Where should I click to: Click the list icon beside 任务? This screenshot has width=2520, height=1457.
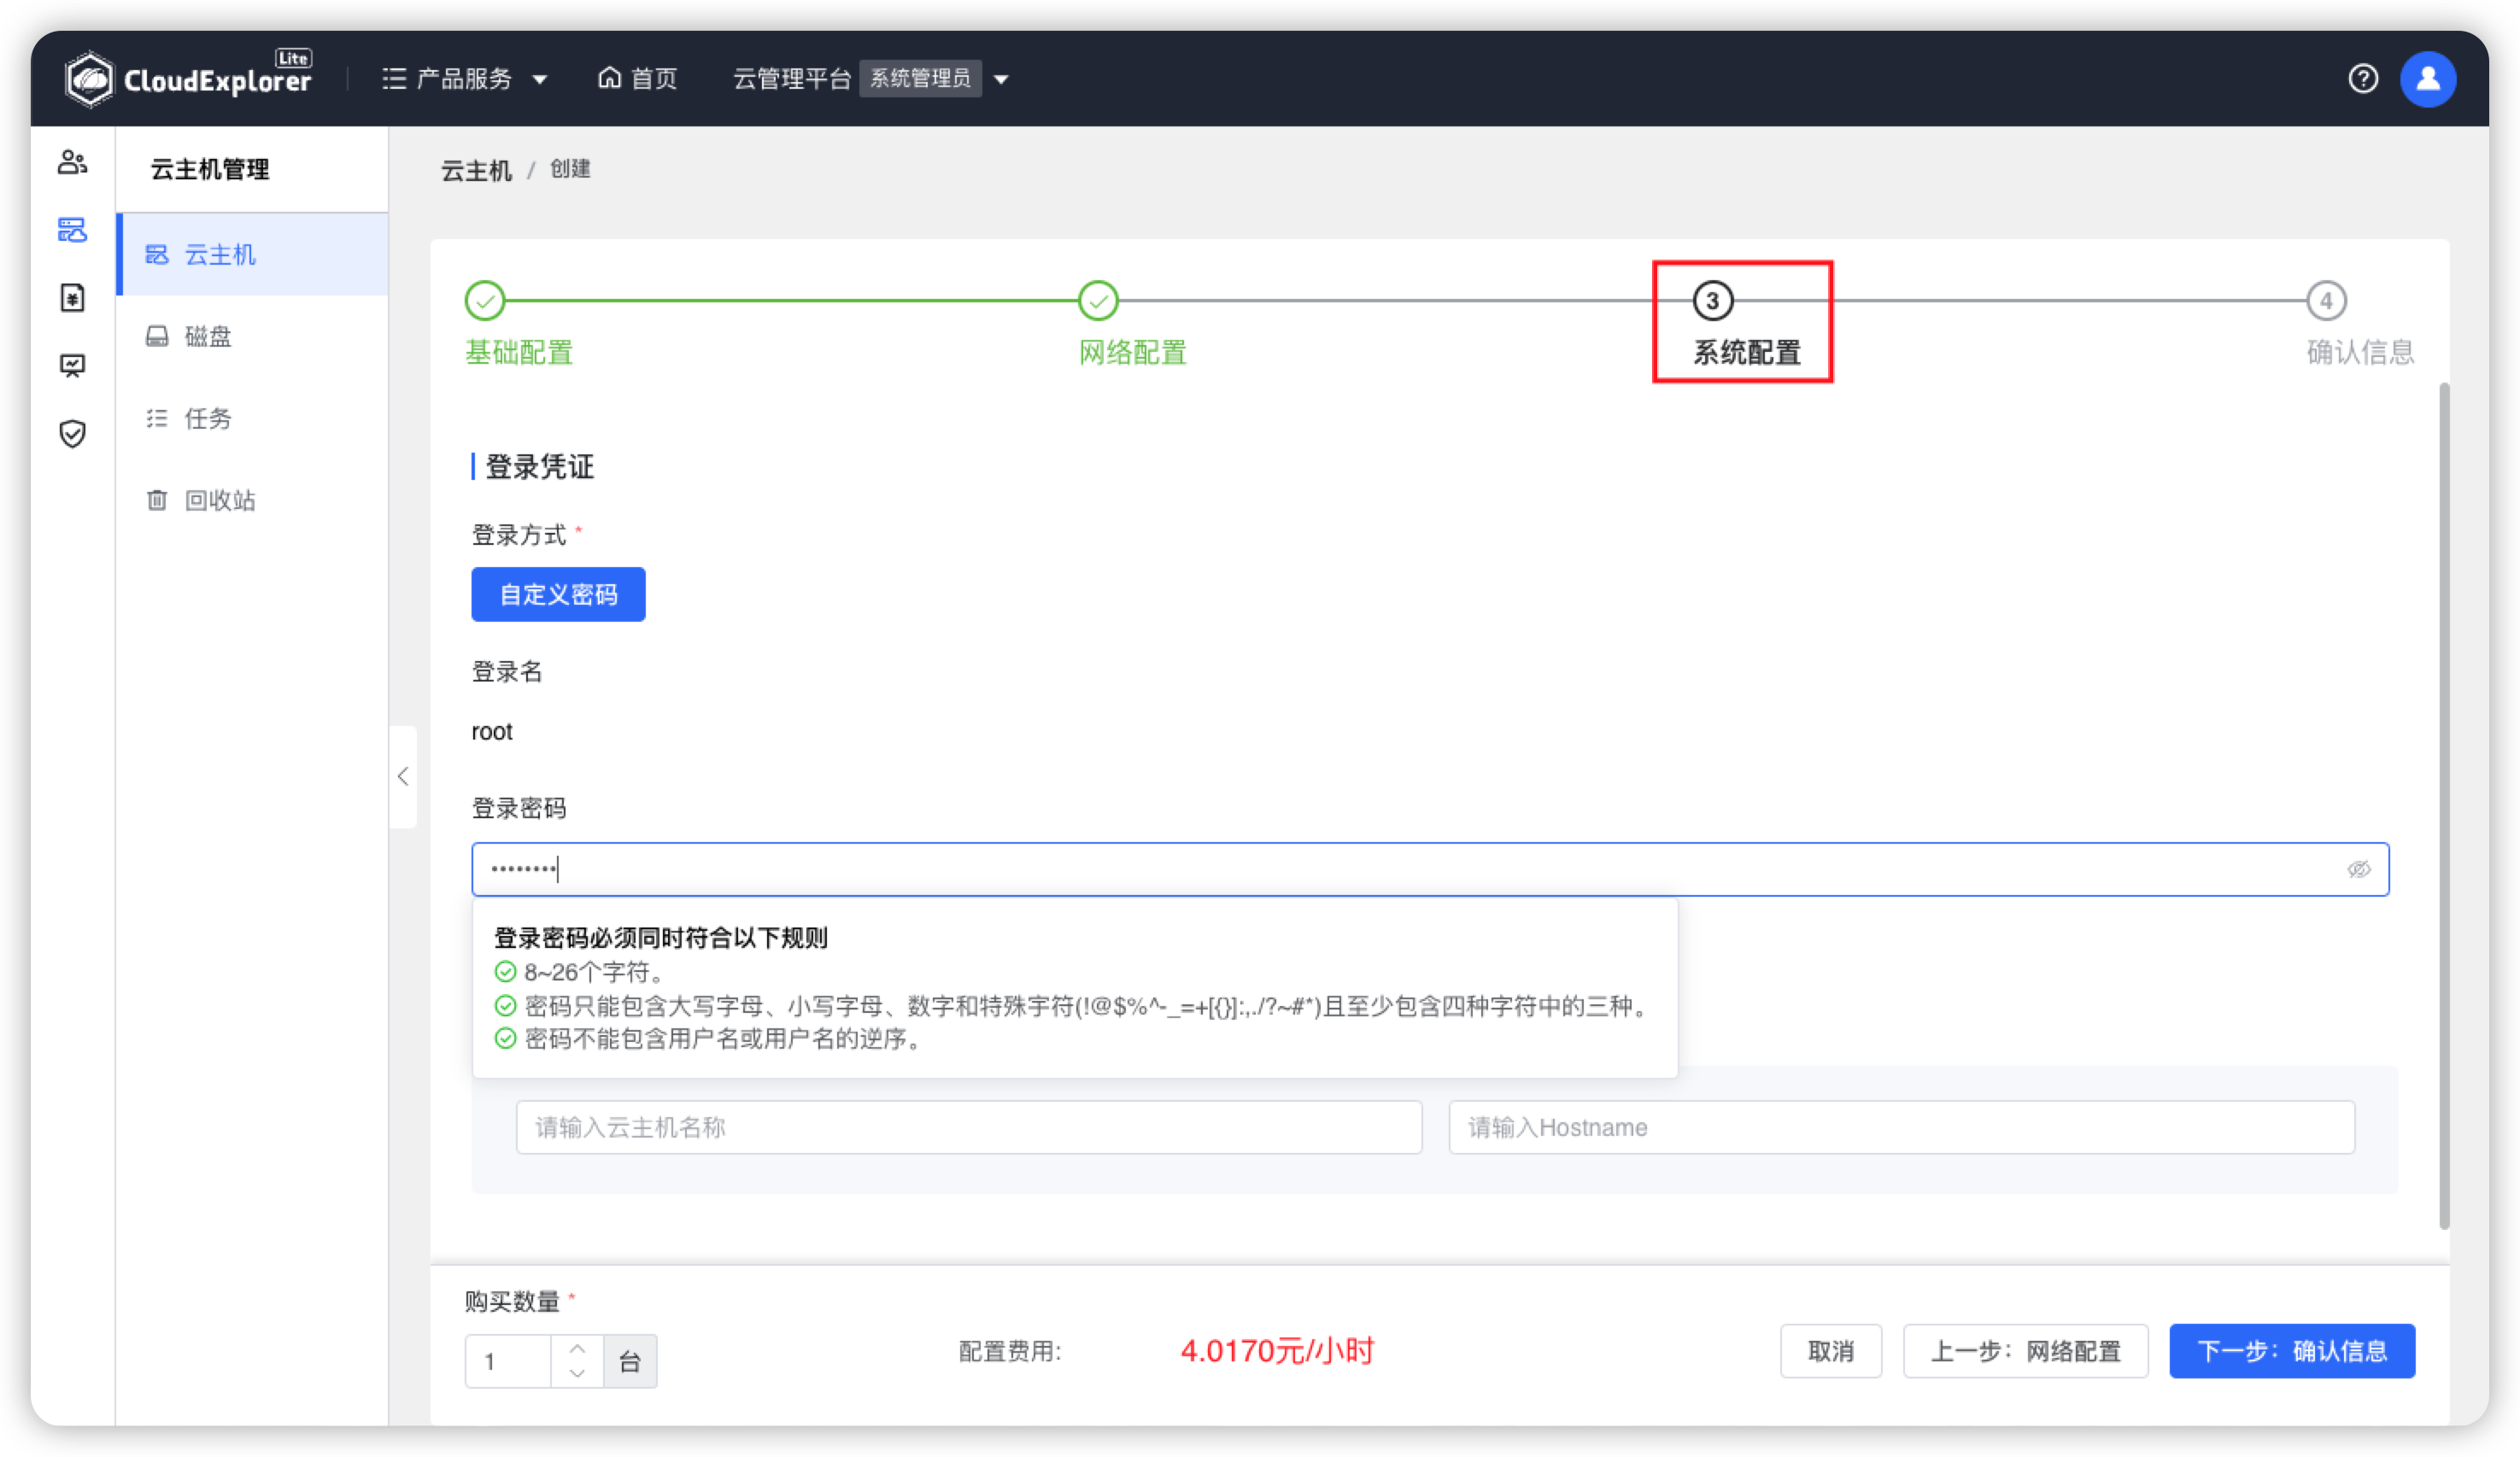[x=157, y=418]
